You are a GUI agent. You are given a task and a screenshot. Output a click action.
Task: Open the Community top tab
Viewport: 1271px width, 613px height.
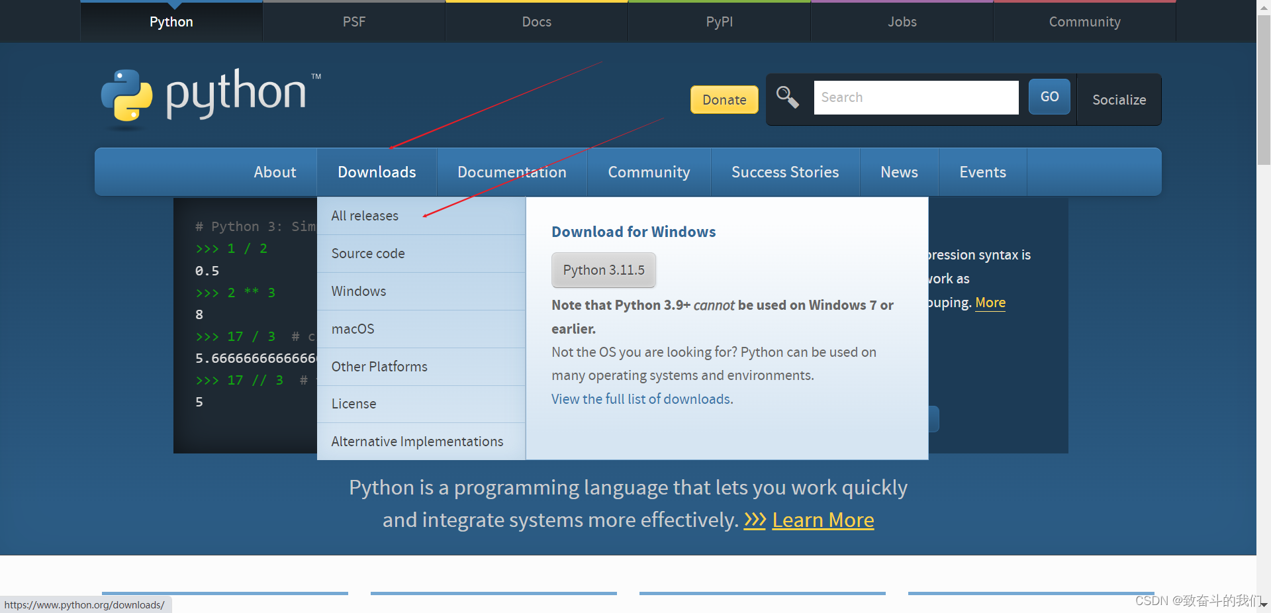(1085, 22)
